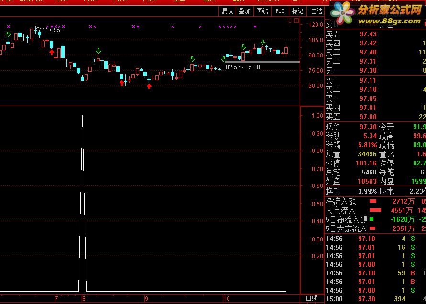Click the leftmost red up arrow signal
Viewport: 426px width, 304px height.
pyautogui.click(x=52, y=52)
